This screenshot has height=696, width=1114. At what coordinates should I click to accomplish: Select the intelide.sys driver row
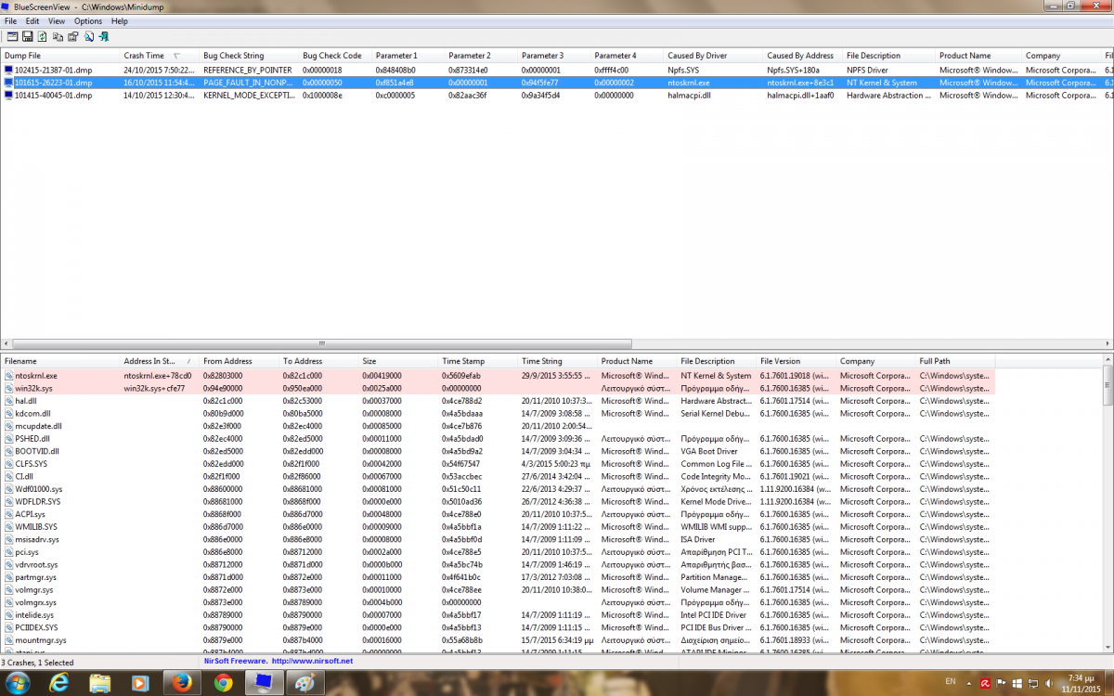coord(497,614)
